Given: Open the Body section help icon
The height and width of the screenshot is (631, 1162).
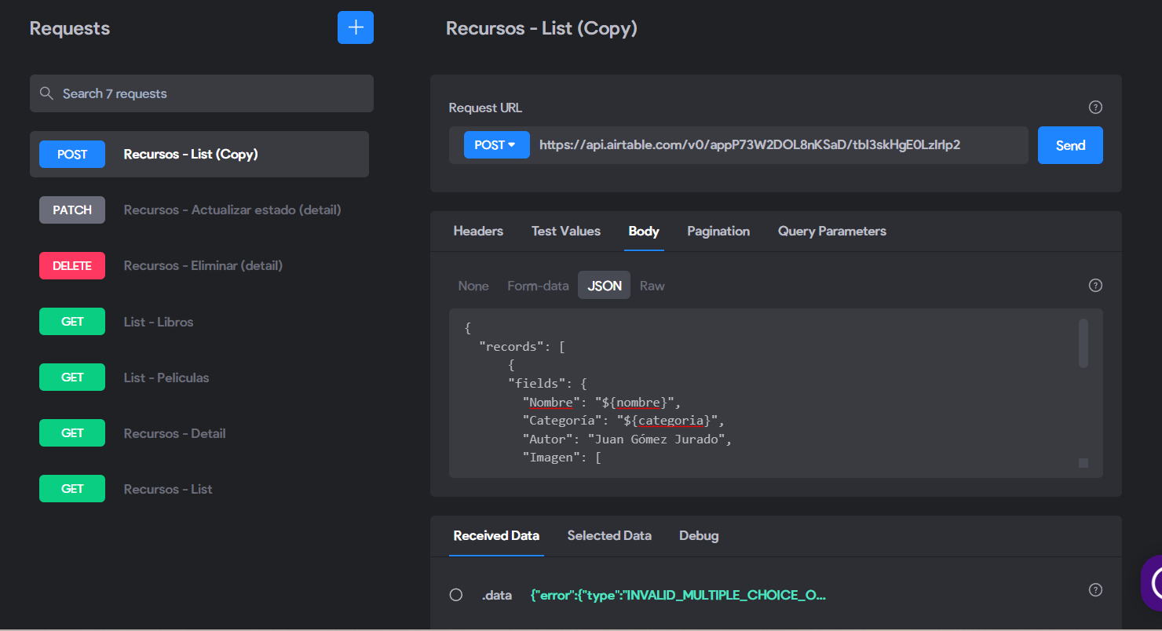Looking at the screenshot, I should (x=1095, y=286).
